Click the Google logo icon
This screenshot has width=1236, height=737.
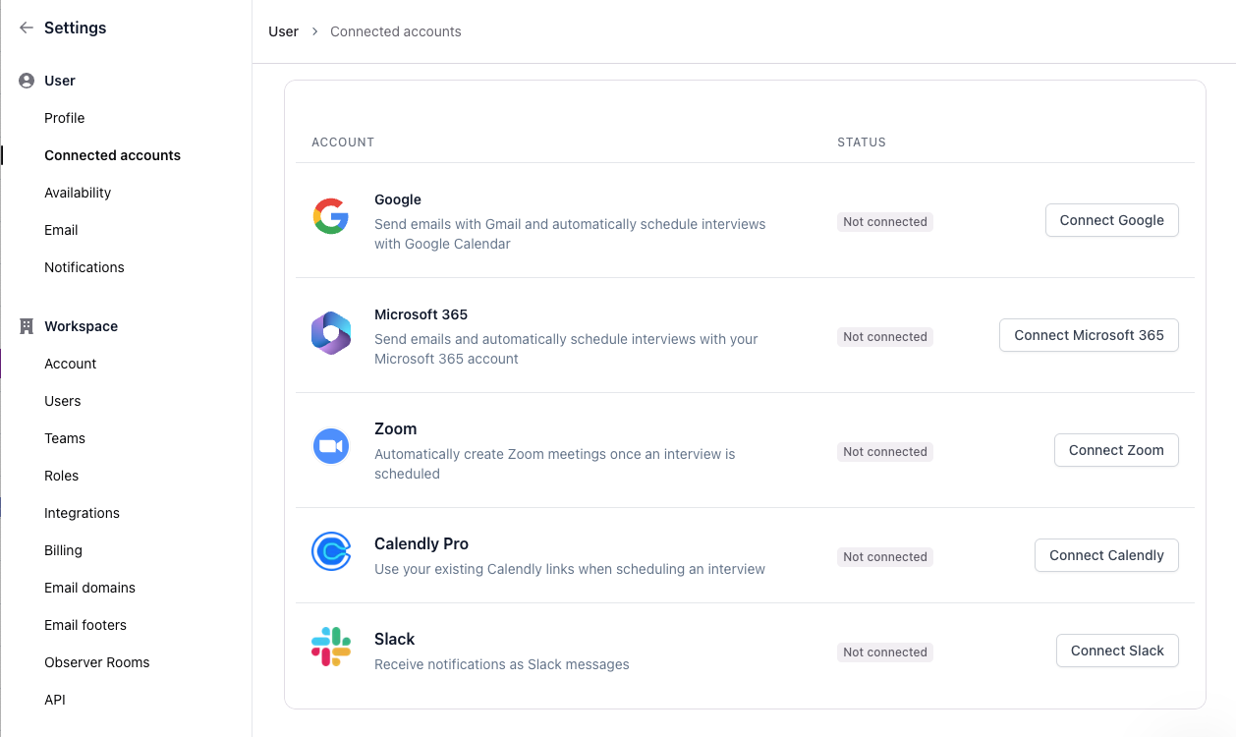coord(331,216)
